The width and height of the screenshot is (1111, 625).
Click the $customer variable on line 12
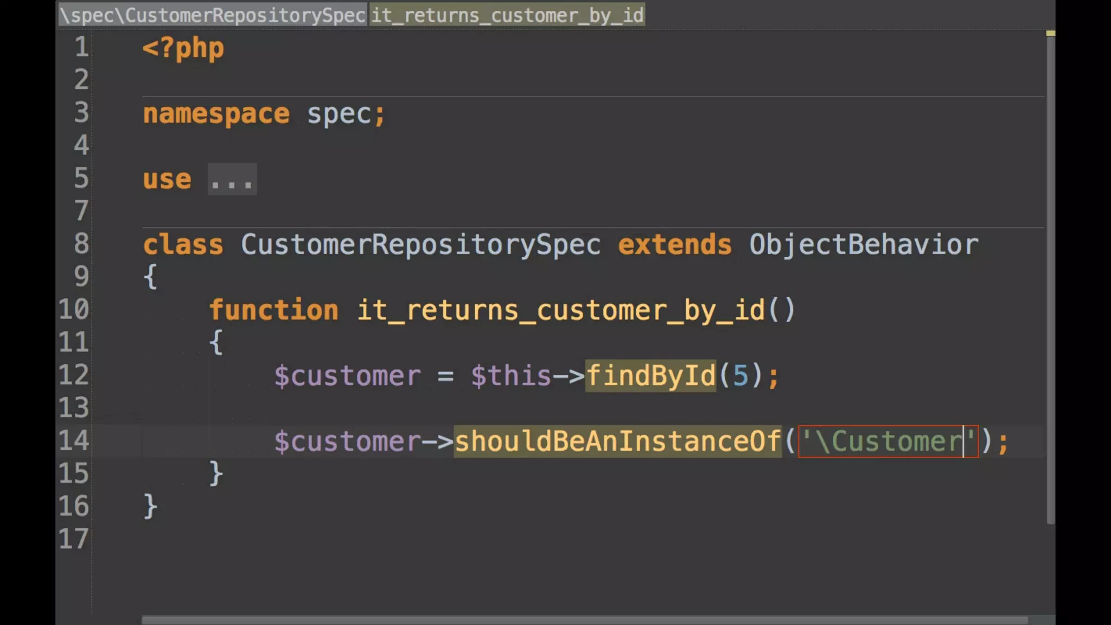point(347,375)
